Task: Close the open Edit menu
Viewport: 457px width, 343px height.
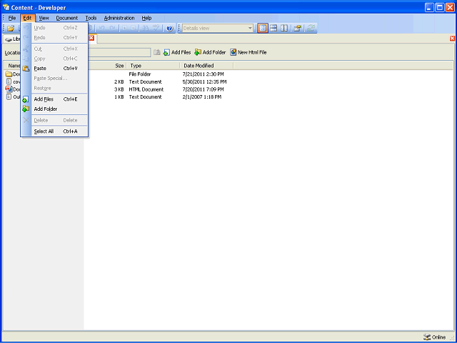Action: pyautogui.click(x=27, y=18)
